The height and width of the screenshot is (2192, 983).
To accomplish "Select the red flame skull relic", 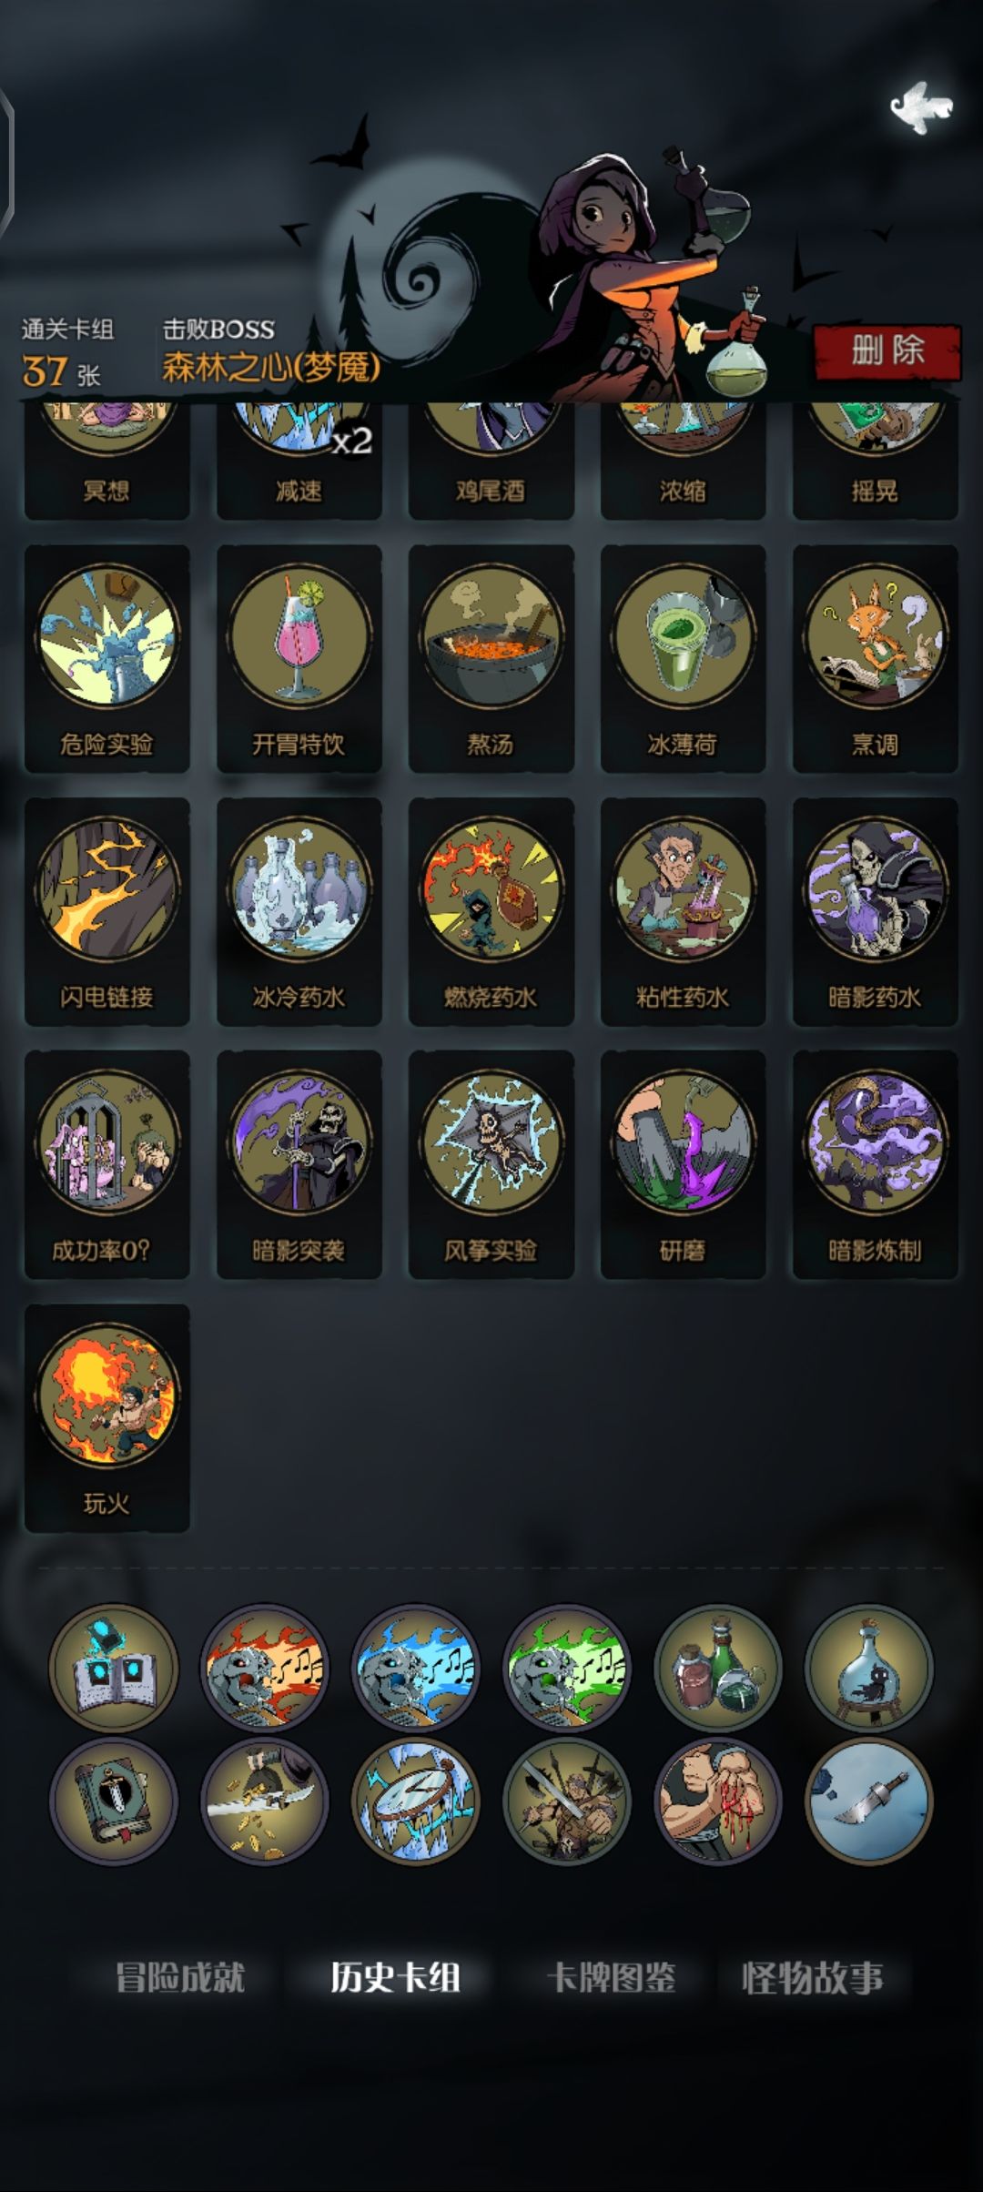I will (265, 1668).
